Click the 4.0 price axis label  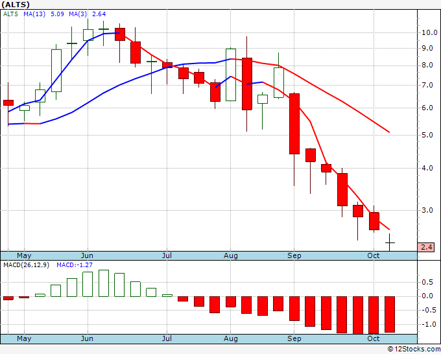click(x=427, y=168)
